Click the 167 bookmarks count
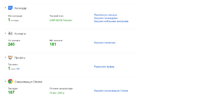 pos(11,92)
